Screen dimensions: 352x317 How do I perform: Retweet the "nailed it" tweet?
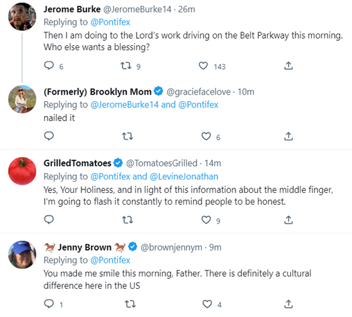pos(127,136)
